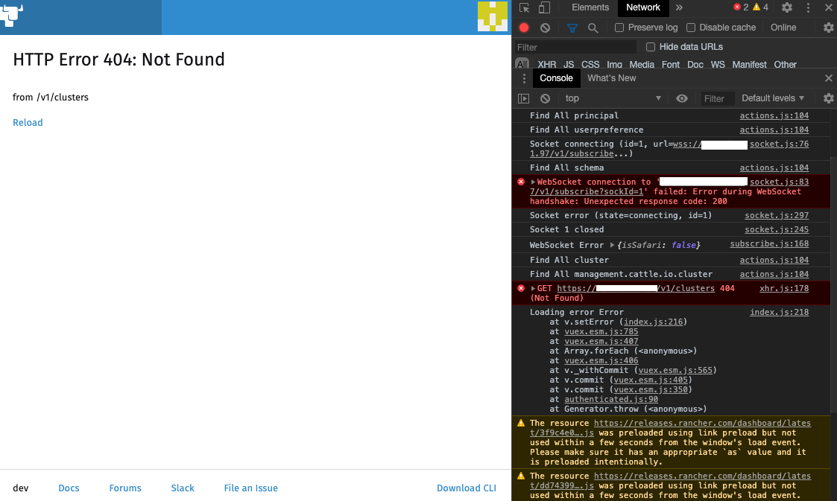Screen dimensions: 837x501
Task: Open the What's New drawer tab
Action: click(611, 78)
